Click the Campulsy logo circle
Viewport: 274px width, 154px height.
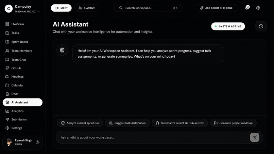[x=8, y=8]
